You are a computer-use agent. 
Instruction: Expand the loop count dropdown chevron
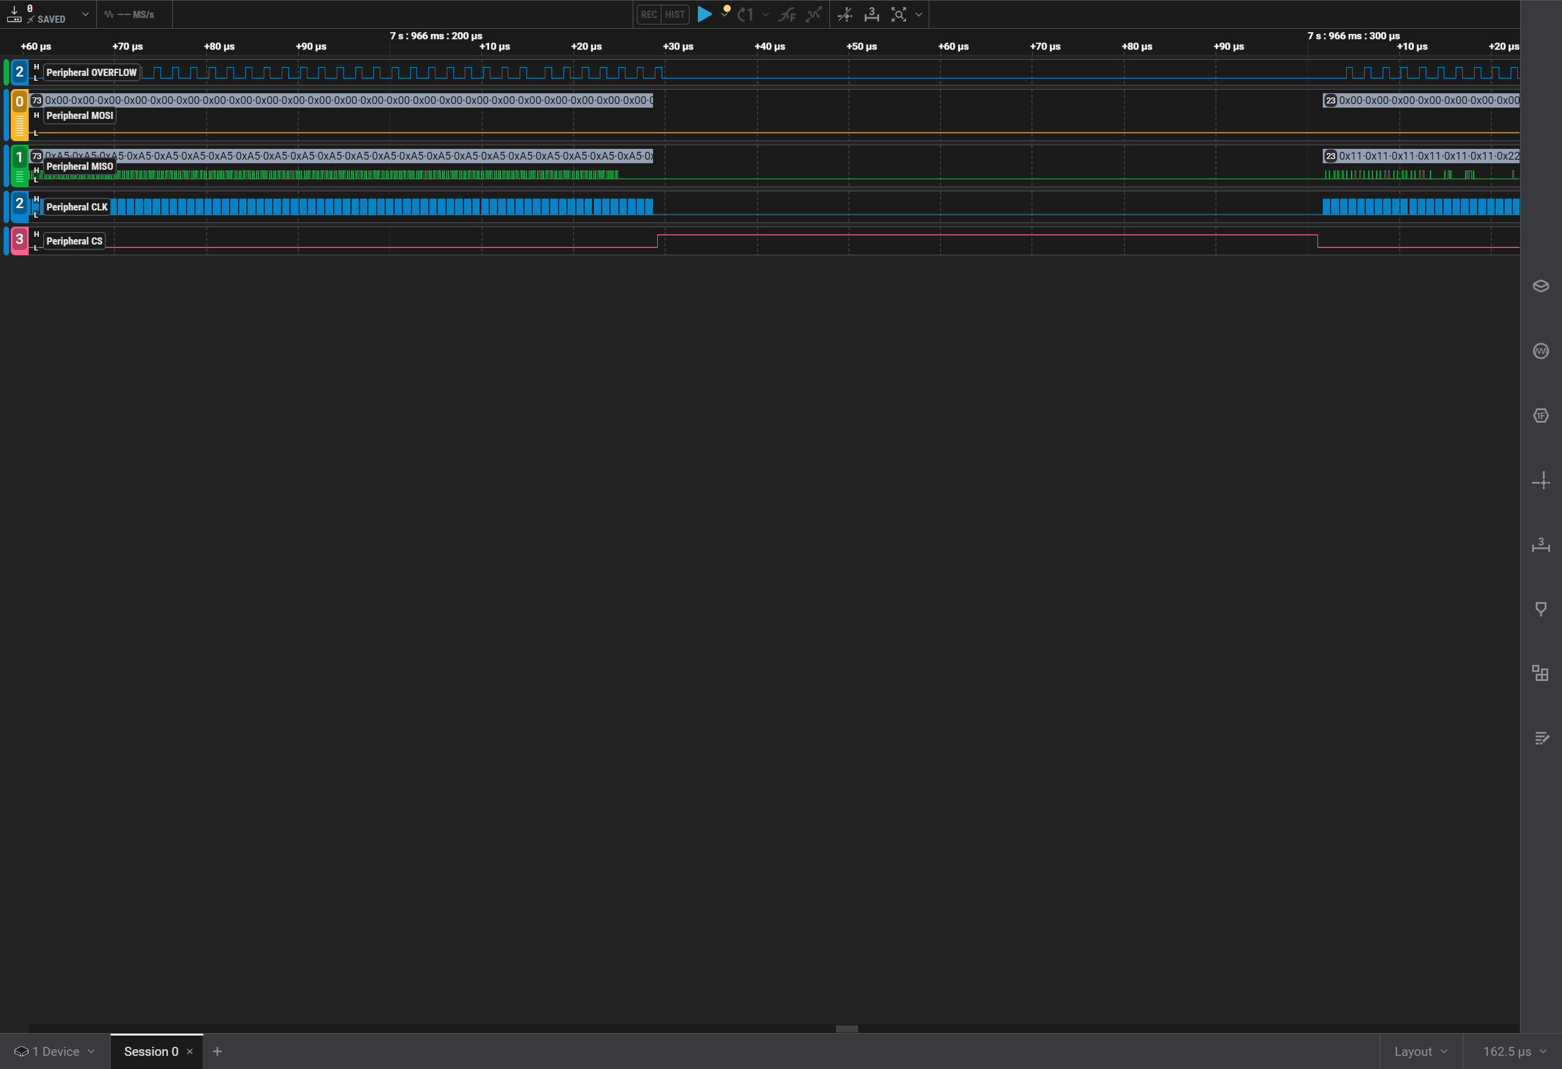tap(765, 14)
